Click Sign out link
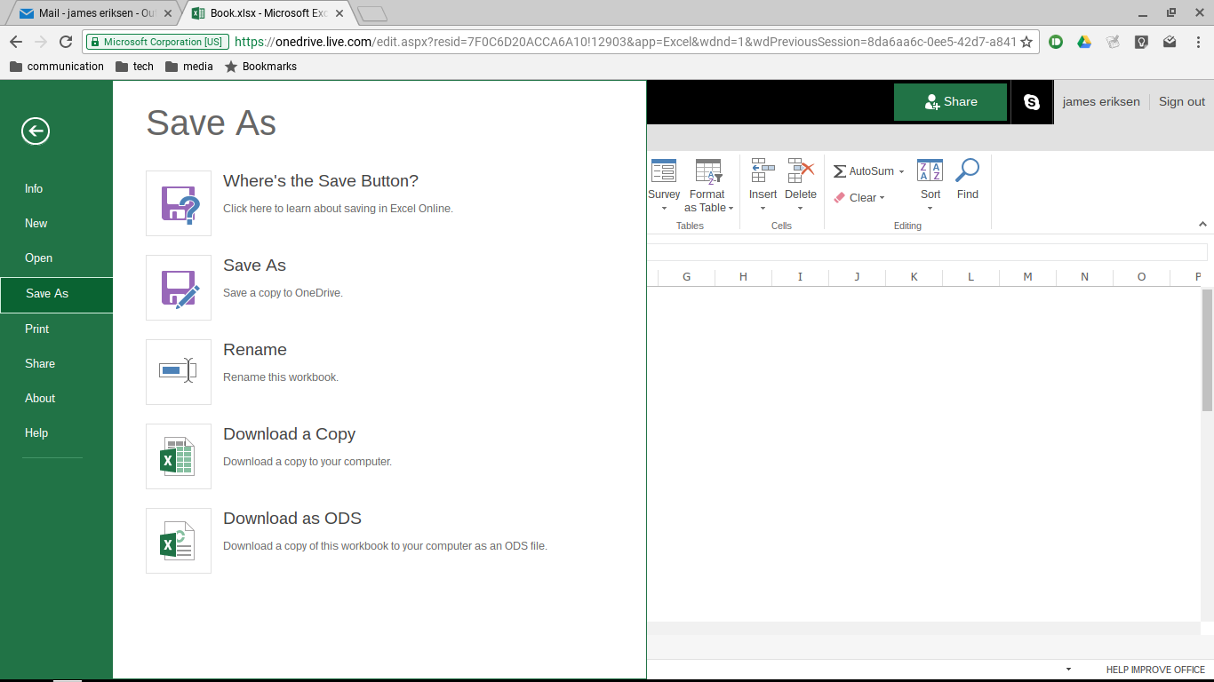 [x=1182, y=102]
